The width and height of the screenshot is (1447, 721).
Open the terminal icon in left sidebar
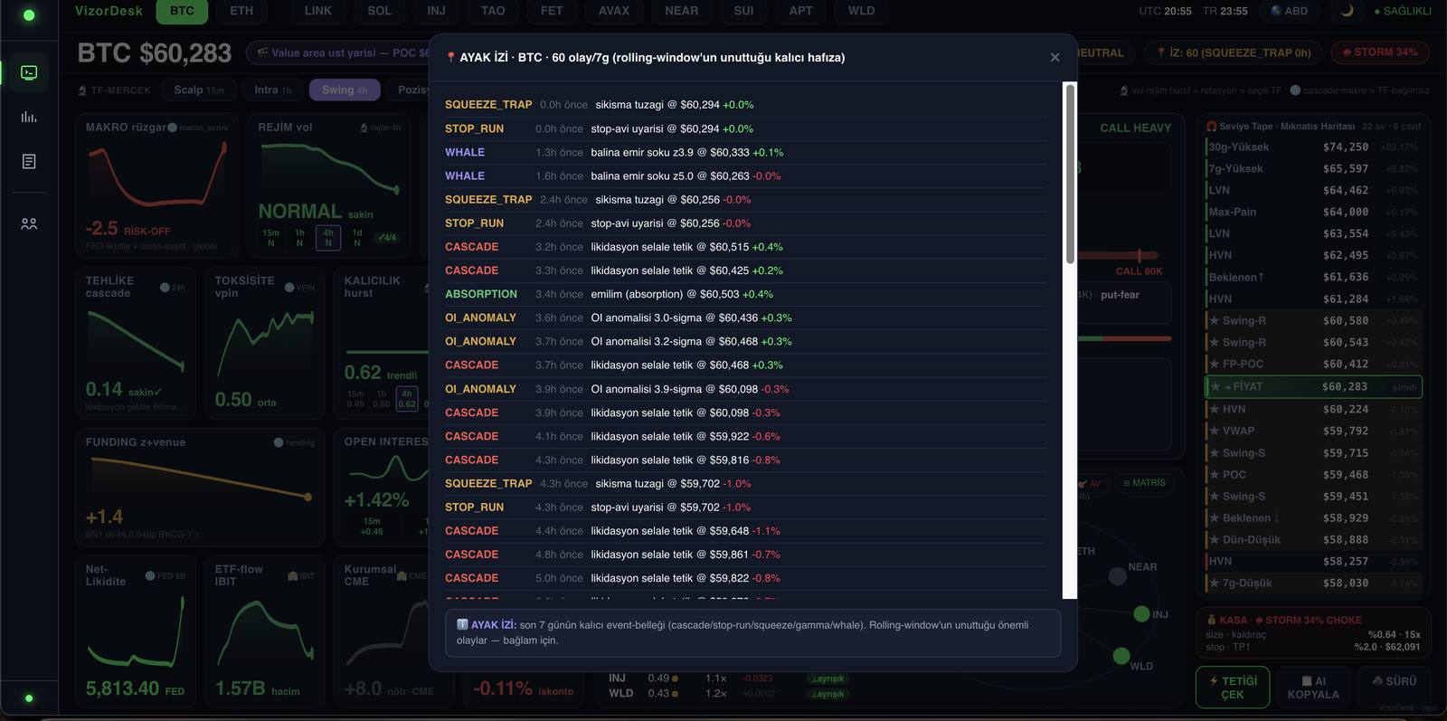(x=29, y=72)
